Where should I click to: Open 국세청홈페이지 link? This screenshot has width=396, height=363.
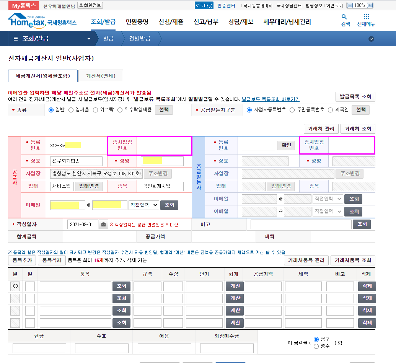(258, 6)
